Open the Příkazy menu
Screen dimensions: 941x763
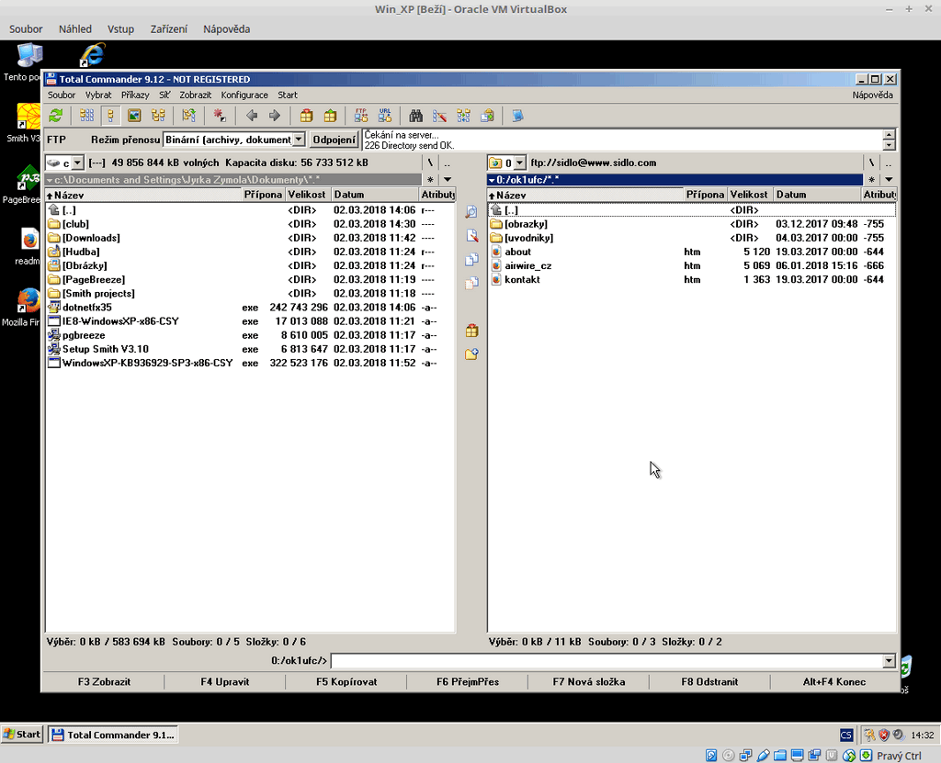pos(135,95)
